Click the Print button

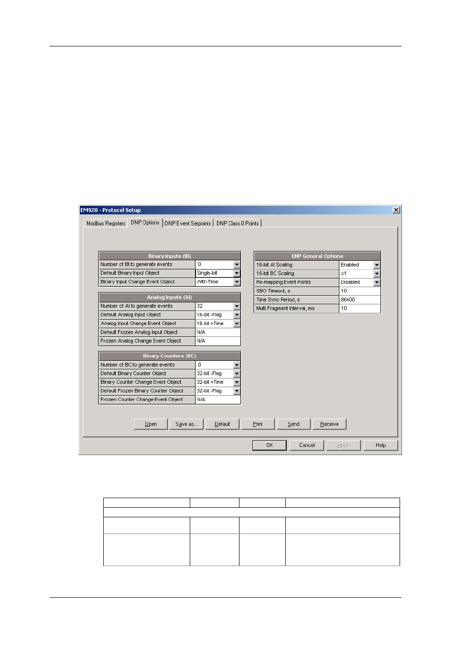(258, 424)
